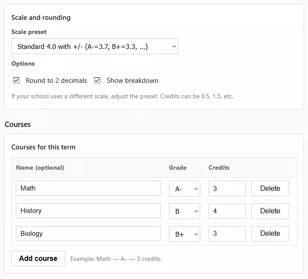Click the 'Grade' column header
The image size is (308, 279).
point(178,167)
